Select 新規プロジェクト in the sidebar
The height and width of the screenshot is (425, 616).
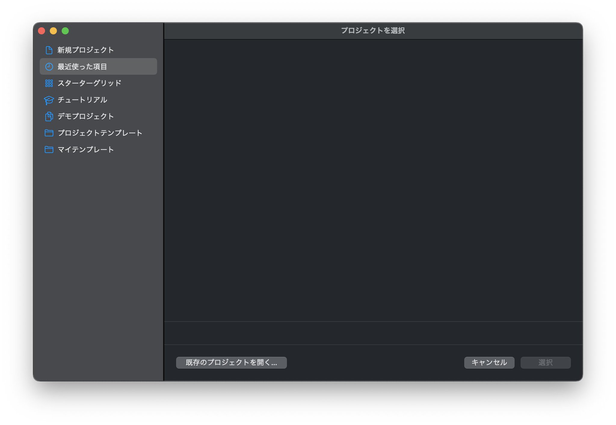[85, 50]
